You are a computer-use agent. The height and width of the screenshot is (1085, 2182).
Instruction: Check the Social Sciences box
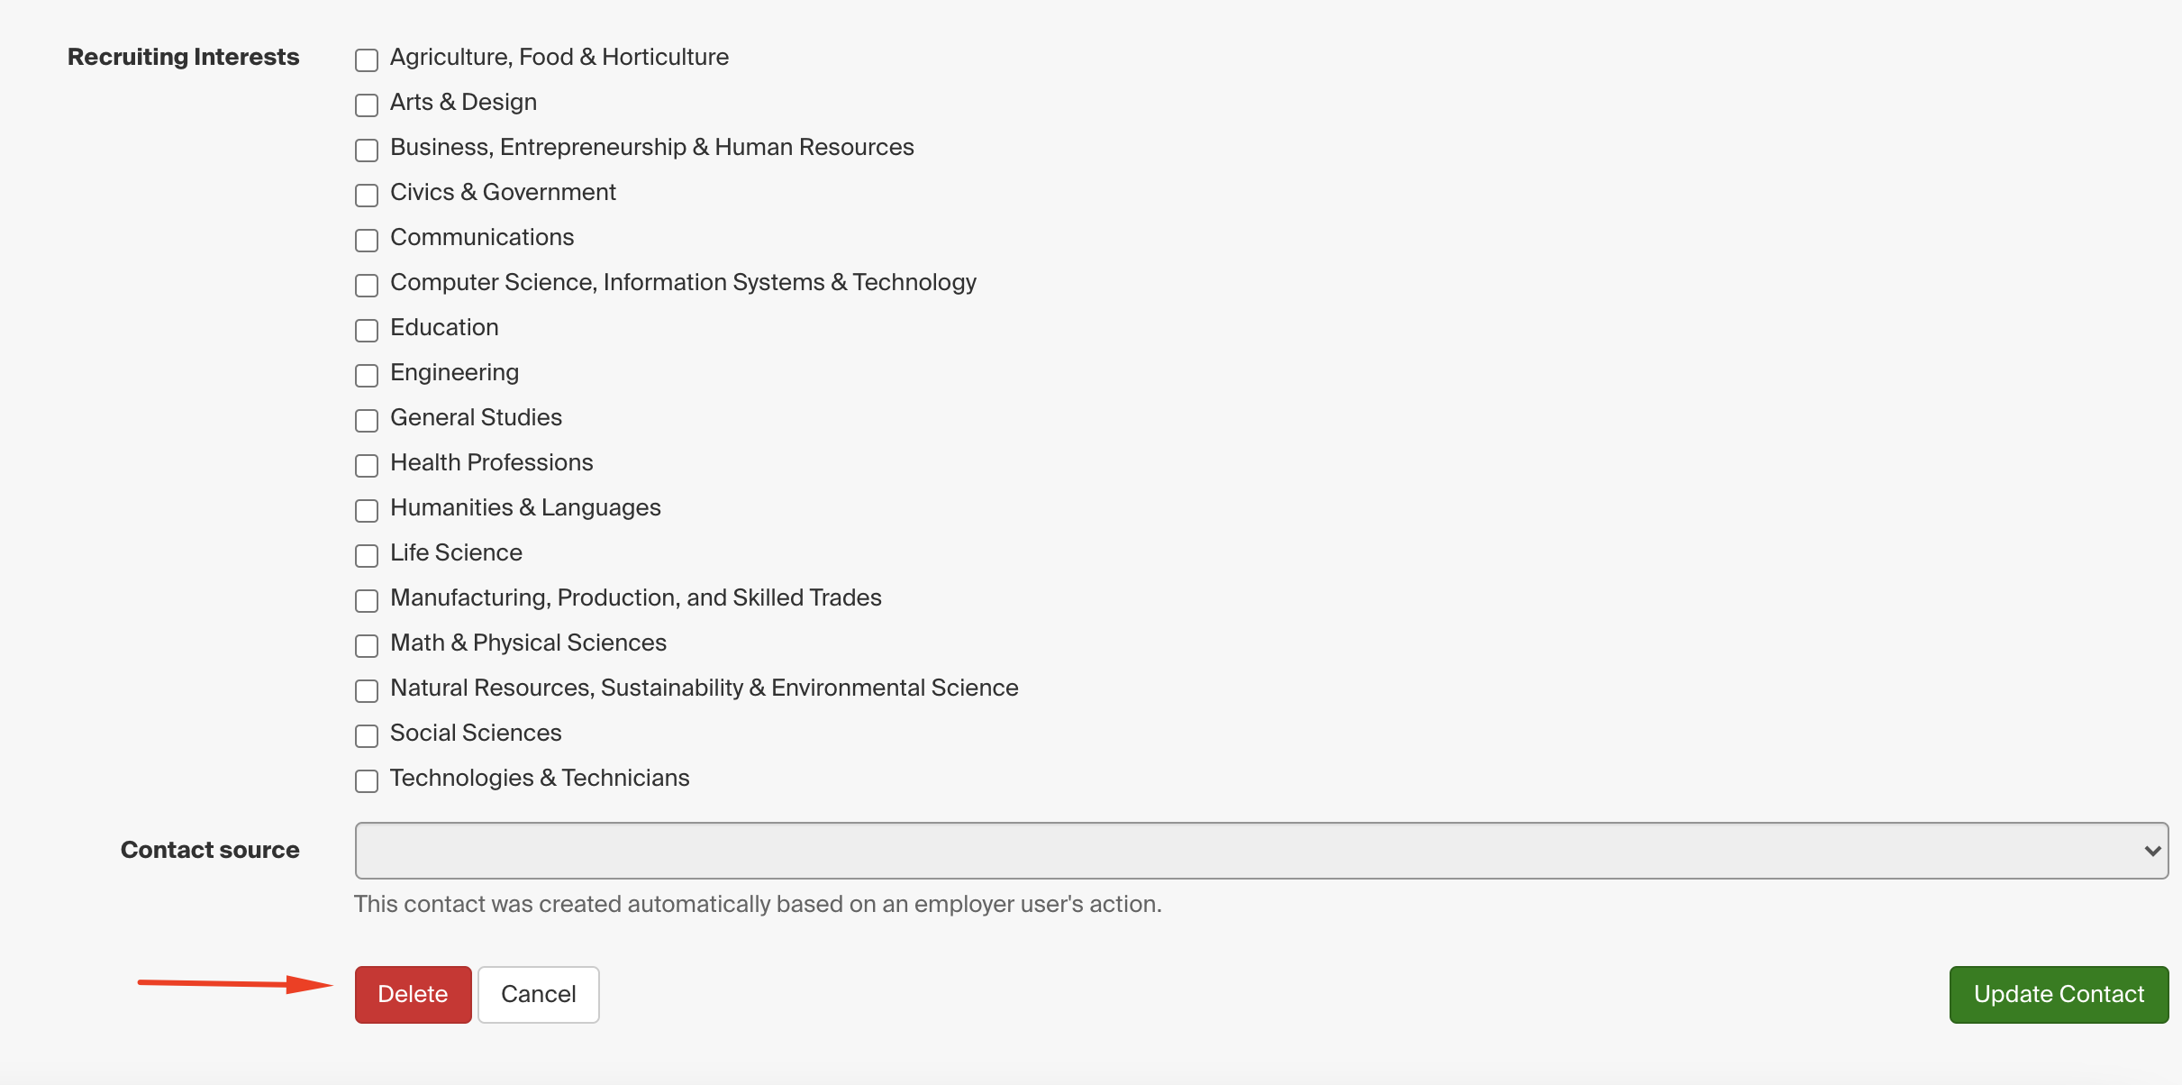coord(366,736)
